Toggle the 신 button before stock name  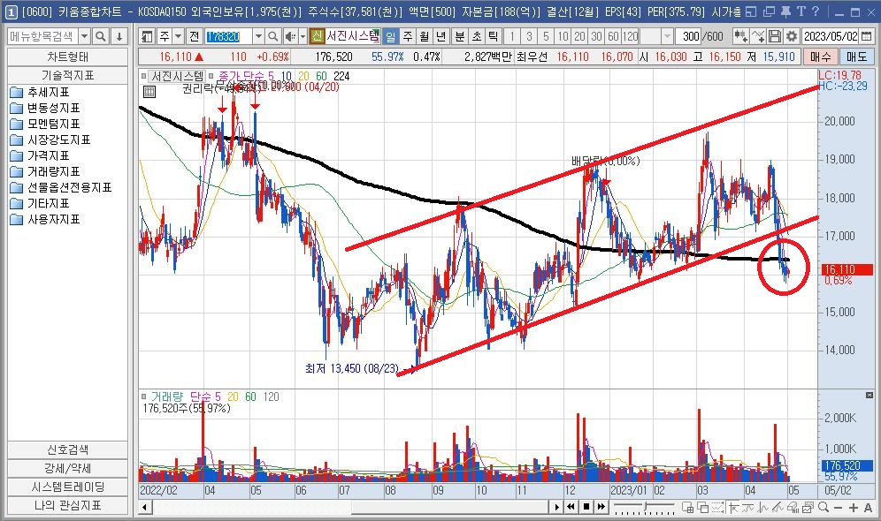point(317,37)
